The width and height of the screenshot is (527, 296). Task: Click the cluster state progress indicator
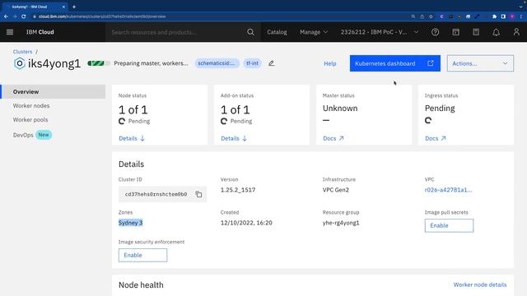pos(98,63)
